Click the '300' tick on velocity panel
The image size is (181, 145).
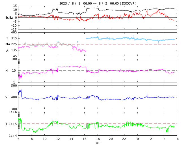pos(14,109)
